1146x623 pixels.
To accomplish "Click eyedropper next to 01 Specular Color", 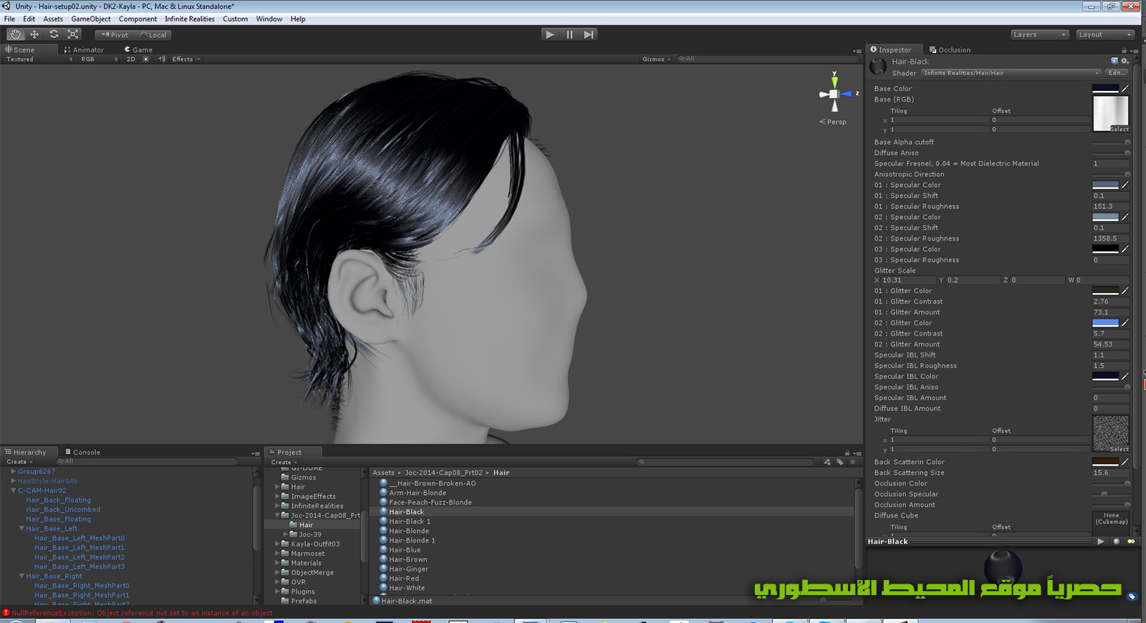I will 1125,185.
